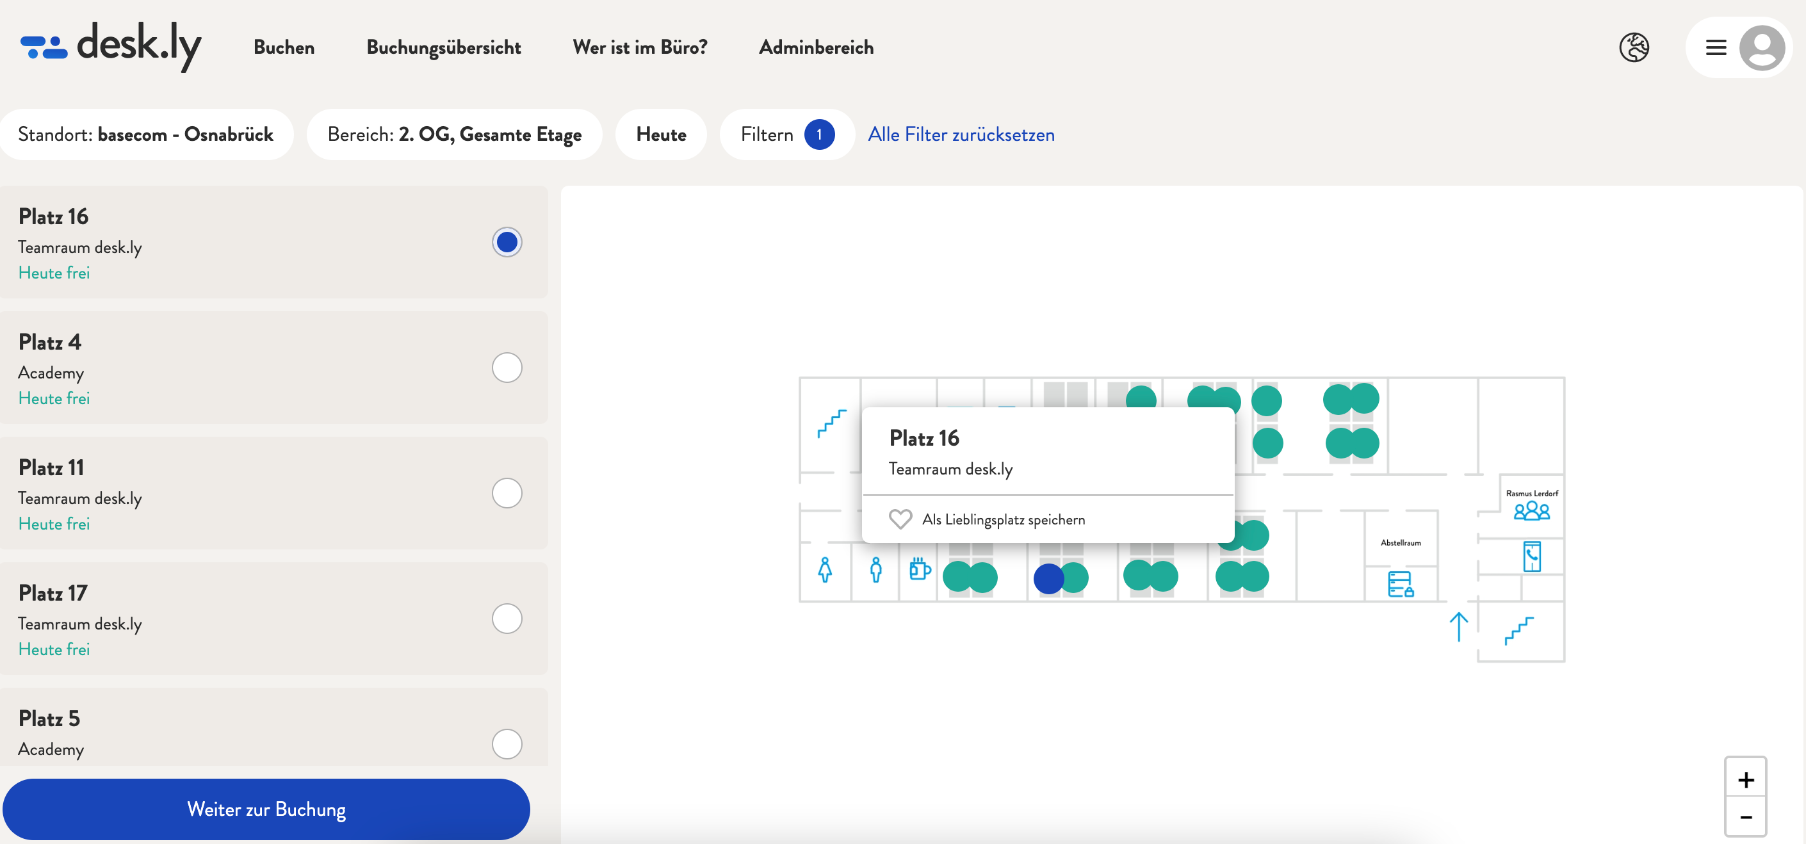Select the Platz 16 radio button

[506, 242]
